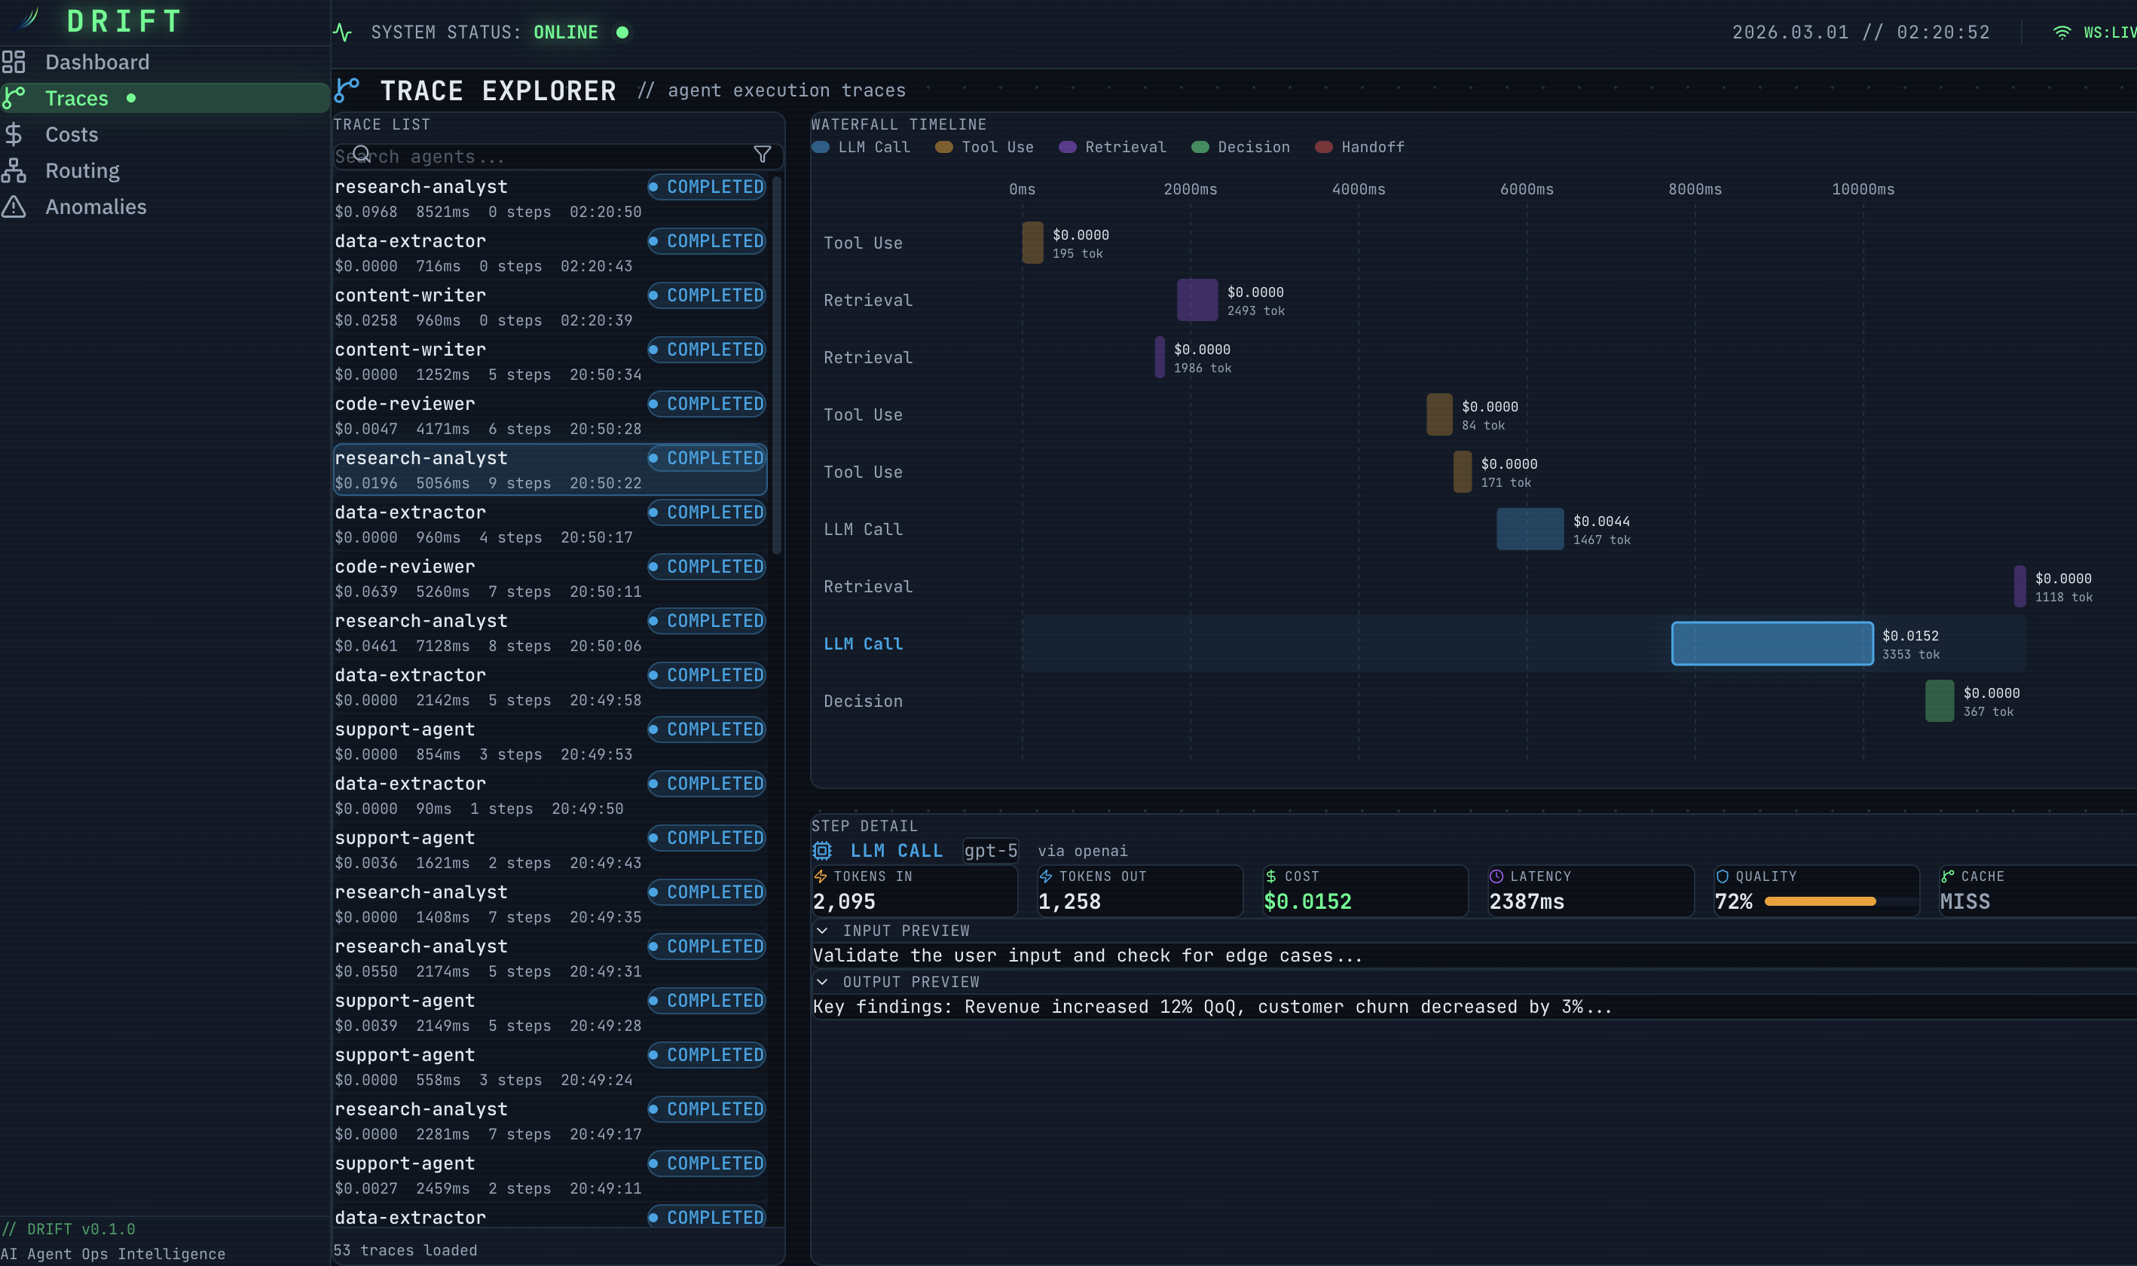
Task: Click the system status pulse icon
Action: pyautogui.click(x=342, y=32)
